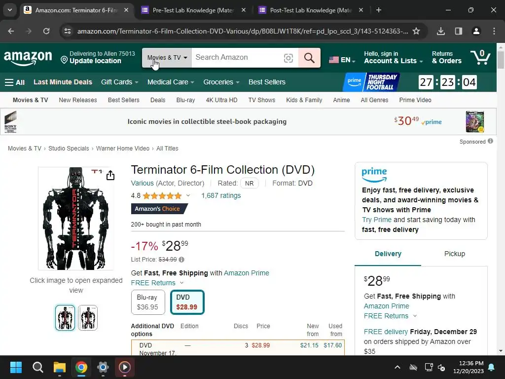The width and height of the screenshot is (505, 379).
Task: Select second product thumbnail
Action: [88, 318]
